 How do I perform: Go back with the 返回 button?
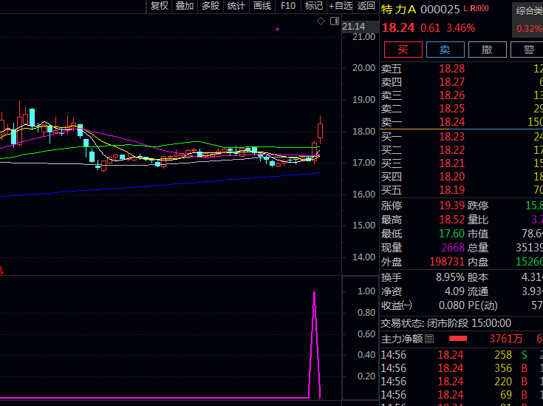pyautogui.click(x=366, y=6)
